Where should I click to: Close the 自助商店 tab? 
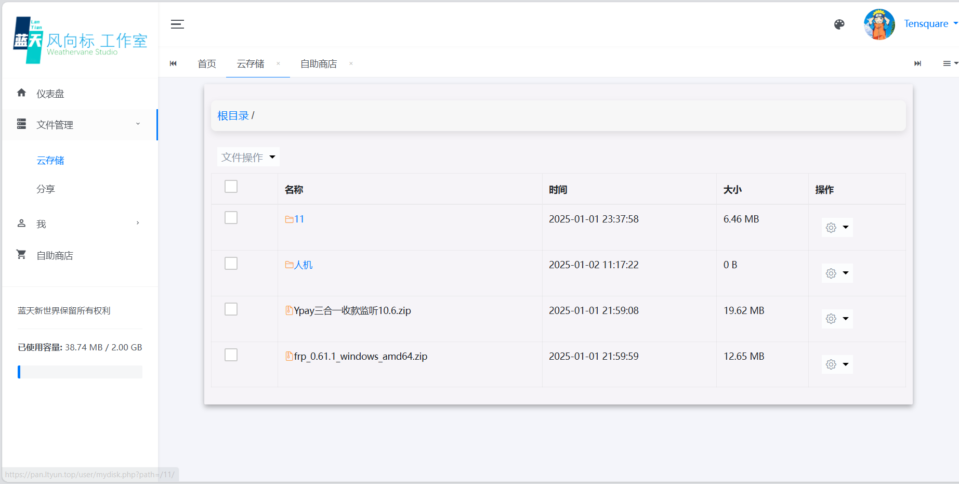point(351,63)
